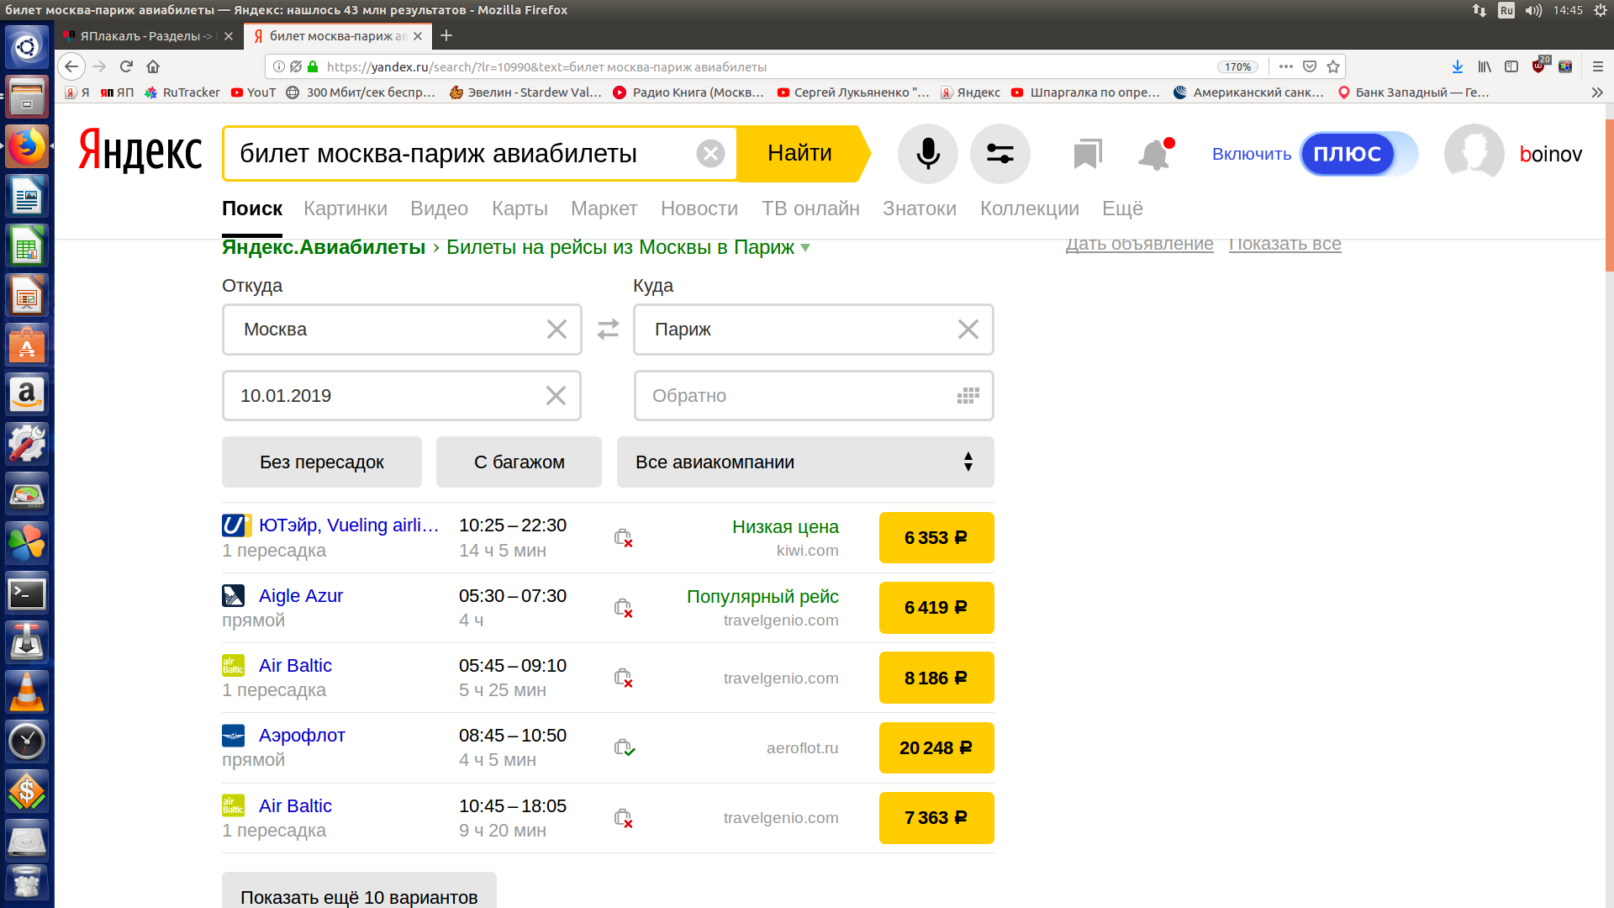The image size is (1614, 908).
Task: Clear the search query with X icon
Action: pyautogui.click(x=710, y=153)
